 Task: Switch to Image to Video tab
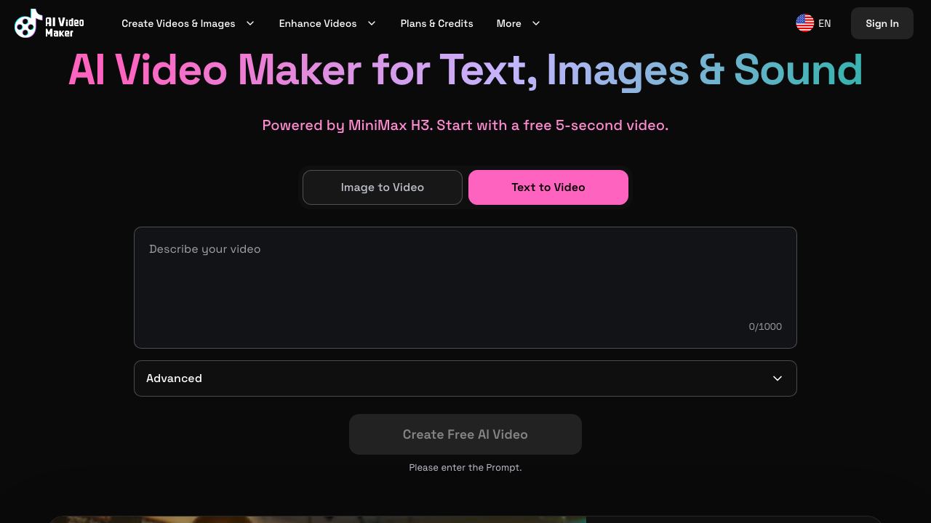tap(383, 187)
